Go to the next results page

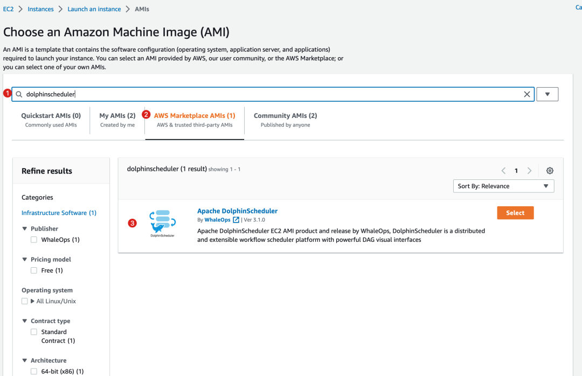(529, 171)
